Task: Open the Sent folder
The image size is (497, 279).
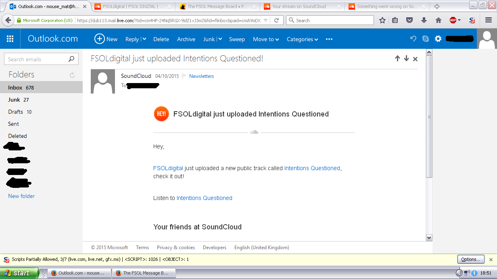Action: [x=41, y=124]
